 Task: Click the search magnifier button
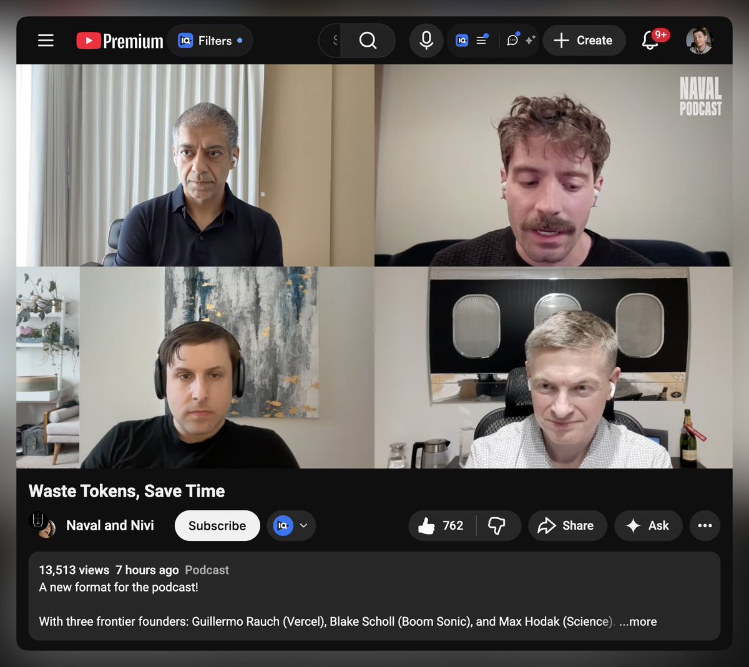coord(368,41)
